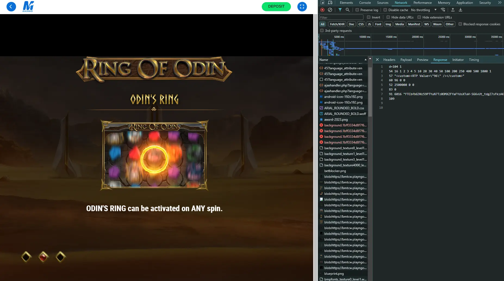Filter requests by Fetch/XHR
Viewport: 504px width, 281px height.
point(337,24)
